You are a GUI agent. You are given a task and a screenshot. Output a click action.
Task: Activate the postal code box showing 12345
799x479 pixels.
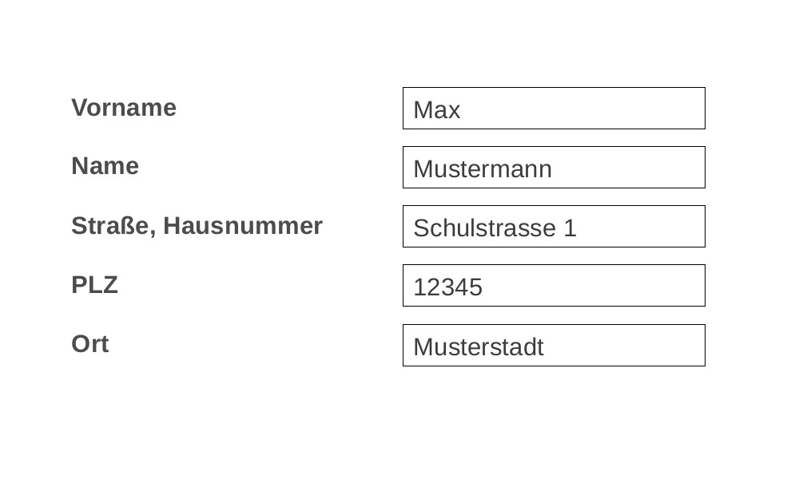554,285
